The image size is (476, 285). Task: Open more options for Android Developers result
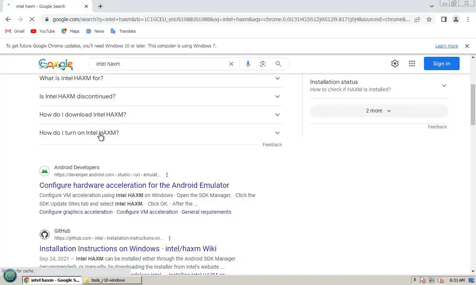167,175
